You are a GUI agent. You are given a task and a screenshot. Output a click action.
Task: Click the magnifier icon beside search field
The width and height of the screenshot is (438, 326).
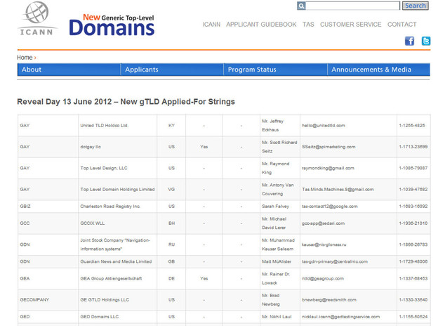click(x=301, y=6)
